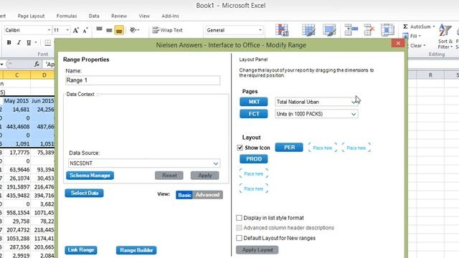Viewport: 459px width, 258px height.
Task: Select column R header in worksheet
Action: 430,75
